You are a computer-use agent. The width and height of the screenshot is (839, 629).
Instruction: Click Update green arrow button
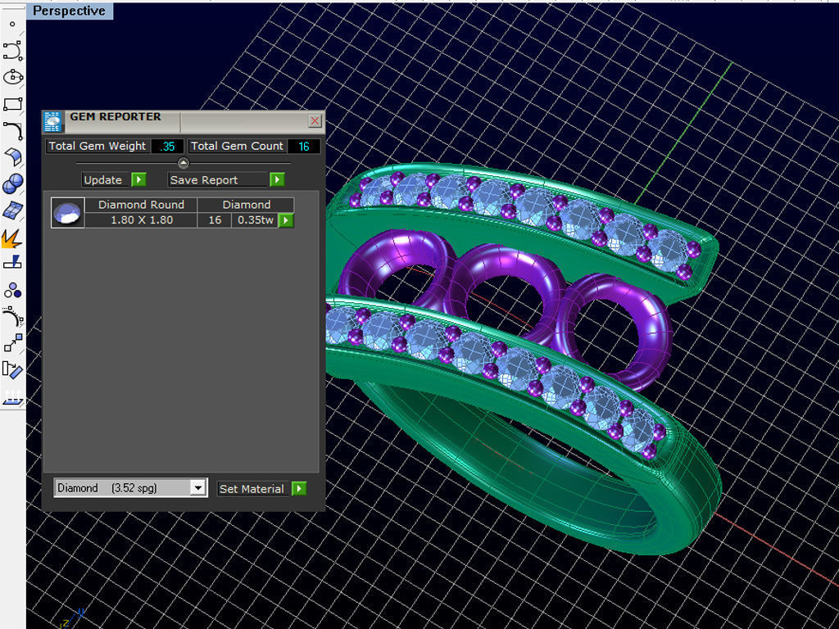(138, 179)
